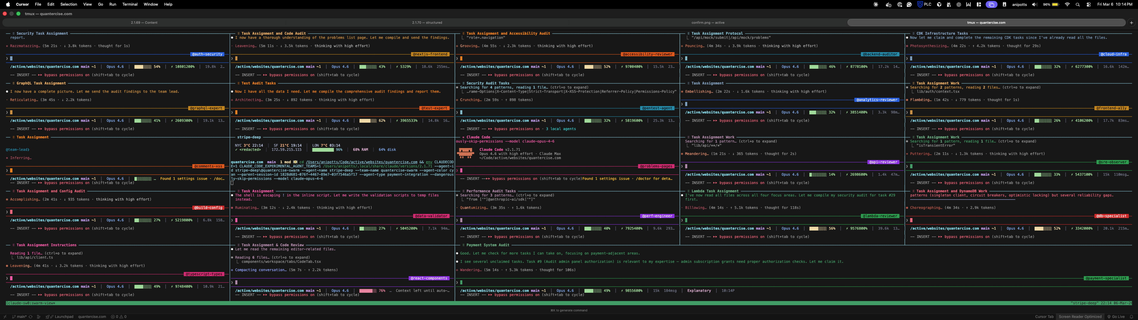Click the /Users/anipotts/Code path link in stripe-deep pane
1138x320 pixels.
point(362,162)
